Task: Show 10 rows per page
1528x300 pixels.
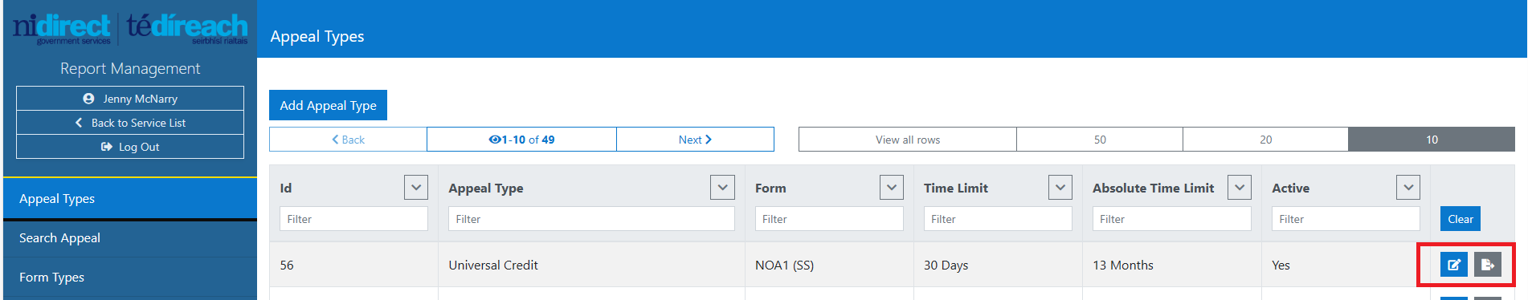Action: click(x=1432, y=140)
